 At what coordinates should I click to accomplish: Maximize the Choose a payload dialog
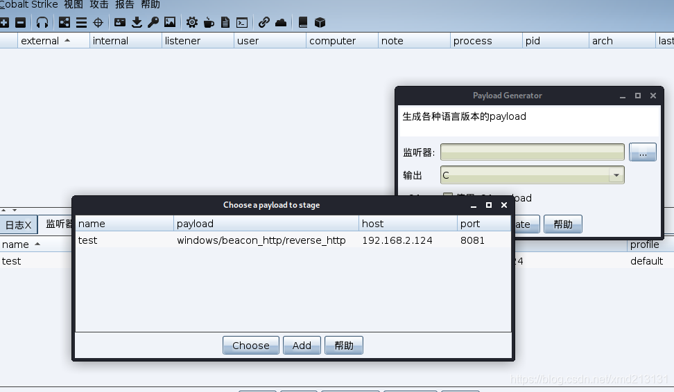489,205
